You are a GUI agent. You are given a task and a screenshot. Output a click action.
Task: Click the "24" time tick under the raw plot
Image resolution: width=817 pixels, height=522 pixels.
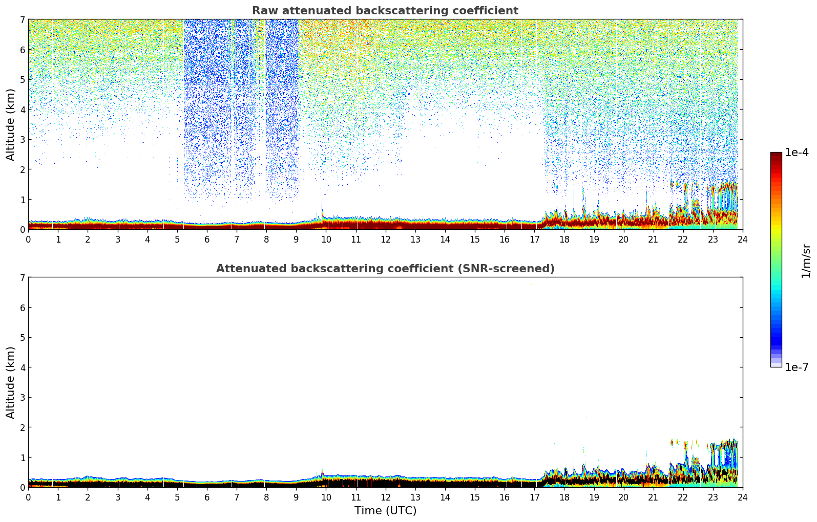point(743,239)
